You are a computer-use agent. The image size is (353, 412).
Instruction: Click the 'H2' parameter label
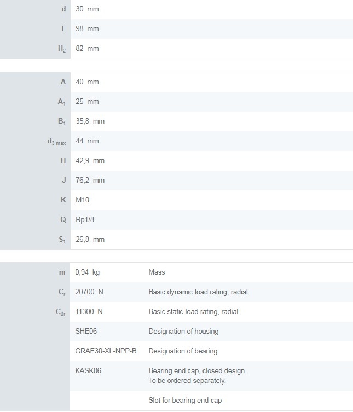pyautogui.click(x=62, y=49)
